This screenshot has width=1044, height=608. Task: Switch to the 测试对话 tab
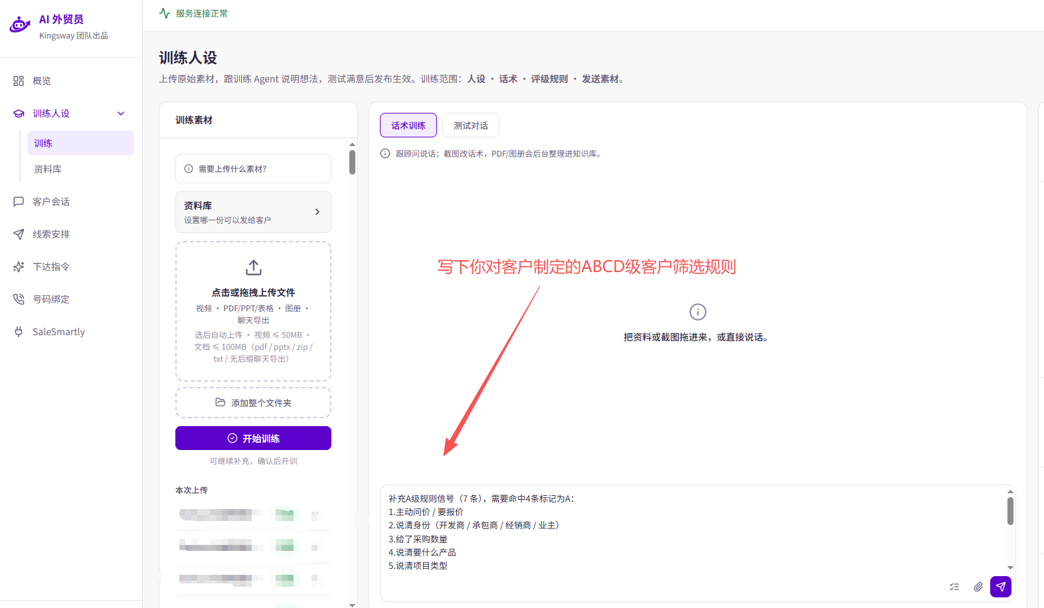[471, 125]
